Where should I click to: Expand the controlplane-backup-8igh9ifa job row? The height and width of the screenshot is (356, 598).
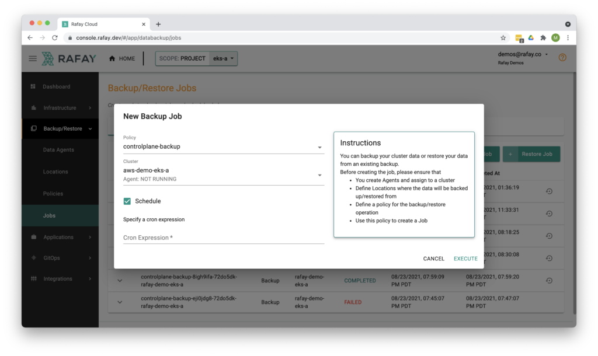(120, 281)
